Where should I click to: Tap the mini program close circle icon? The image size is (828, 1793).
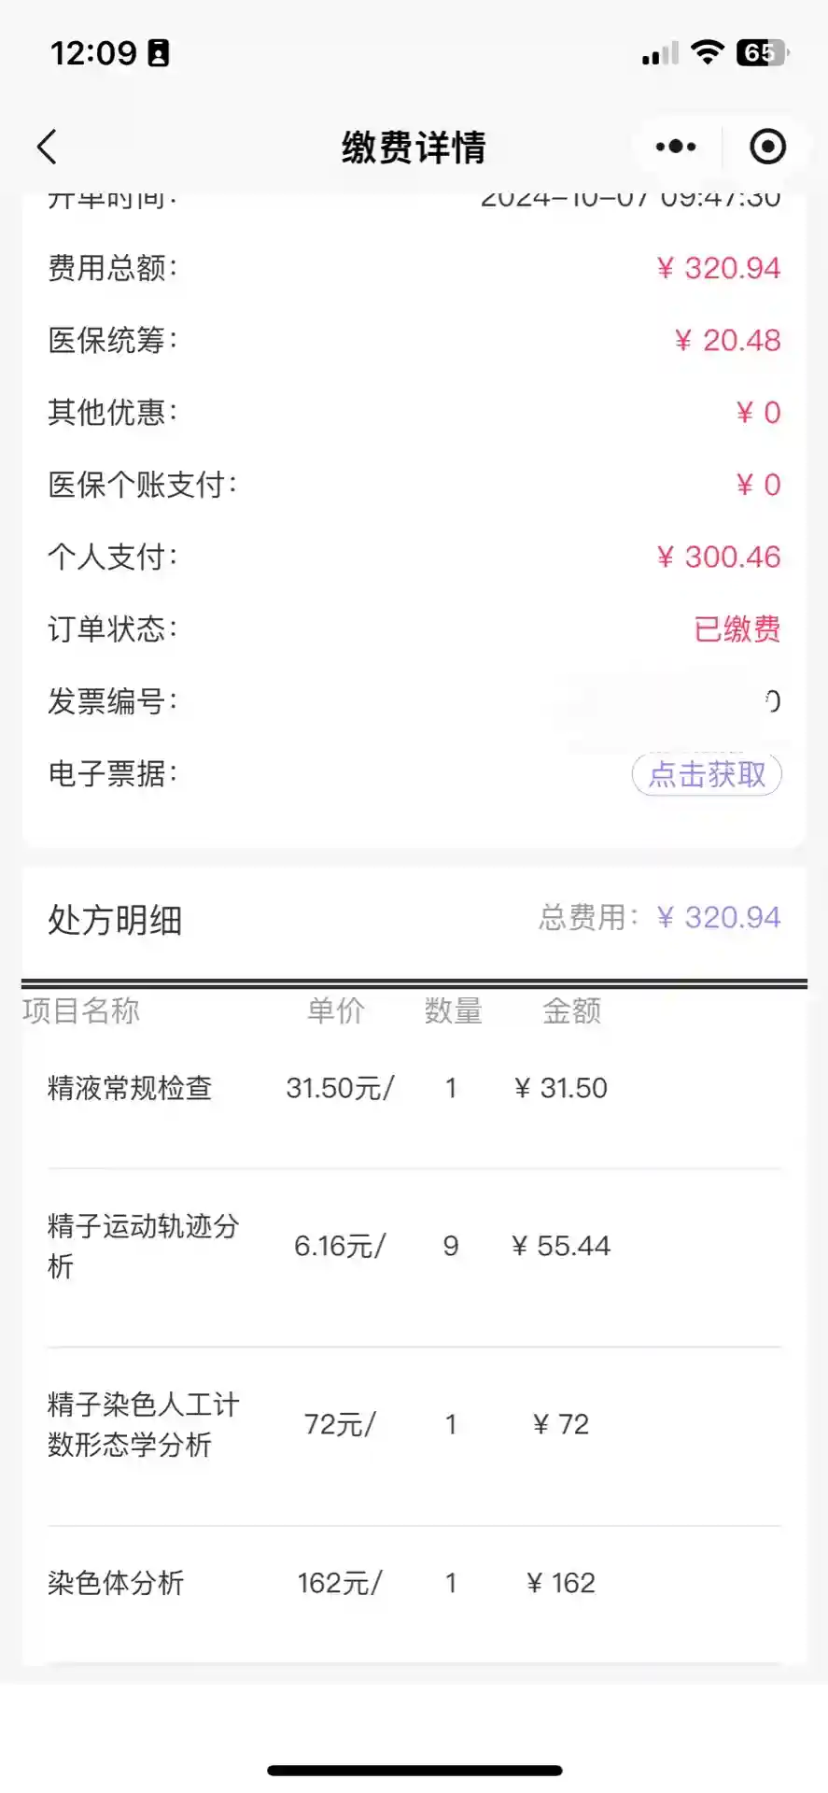pyautogui.click(x=767, y=147)
